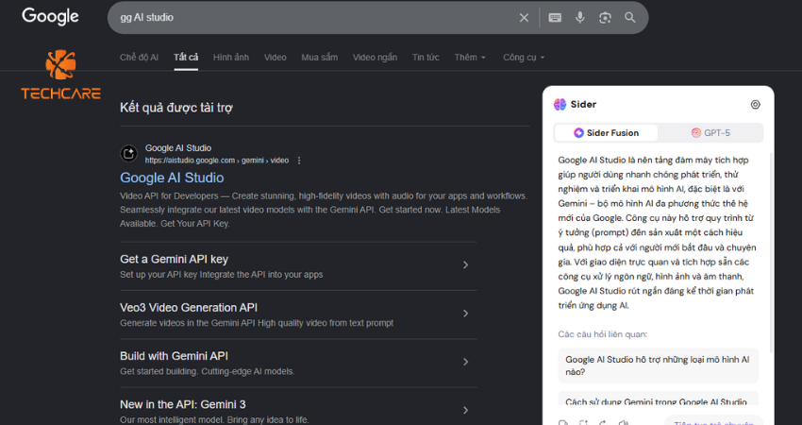Switch to Mua sắm shopping tab
Image resolution: width=802 pixels, height=425 pixels.
(x=319, y=58)
